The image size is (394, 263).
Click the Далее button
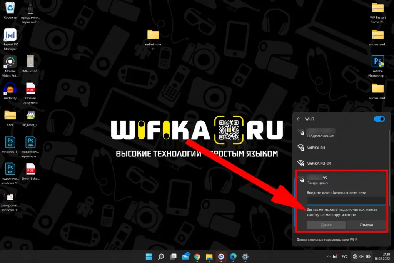tap(326, 225)
